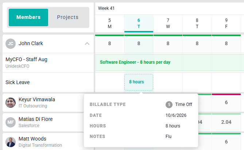The image size is (244, 150).
Task: Open the 8 hours Sick Leave block
Action: coord(139,82)
